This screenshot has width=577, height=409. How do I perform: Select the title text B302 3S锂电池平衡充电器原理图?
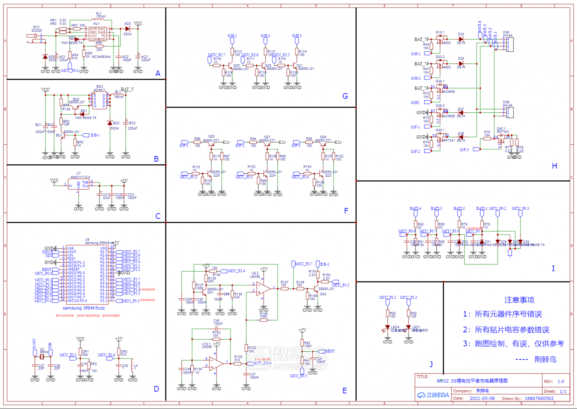coord(472,381)
